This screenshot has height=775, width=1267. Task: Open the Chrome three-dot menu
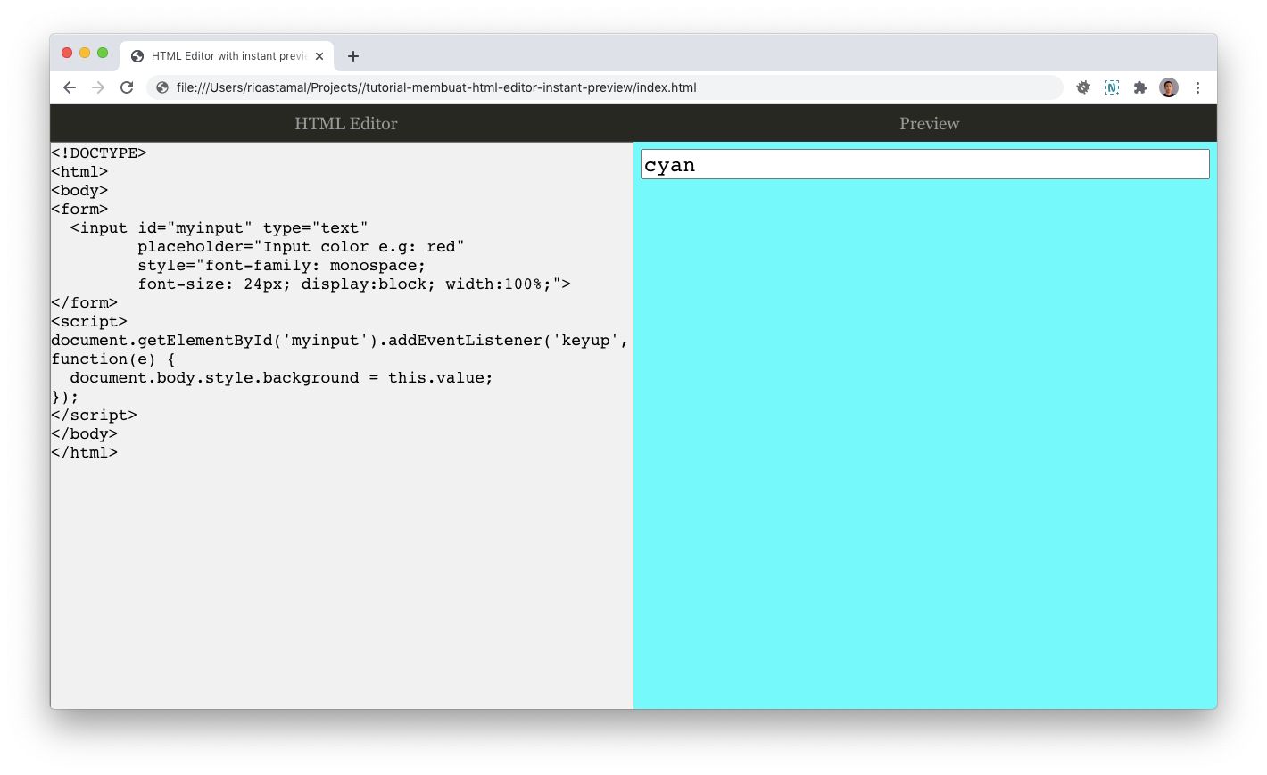point(1197,87)
